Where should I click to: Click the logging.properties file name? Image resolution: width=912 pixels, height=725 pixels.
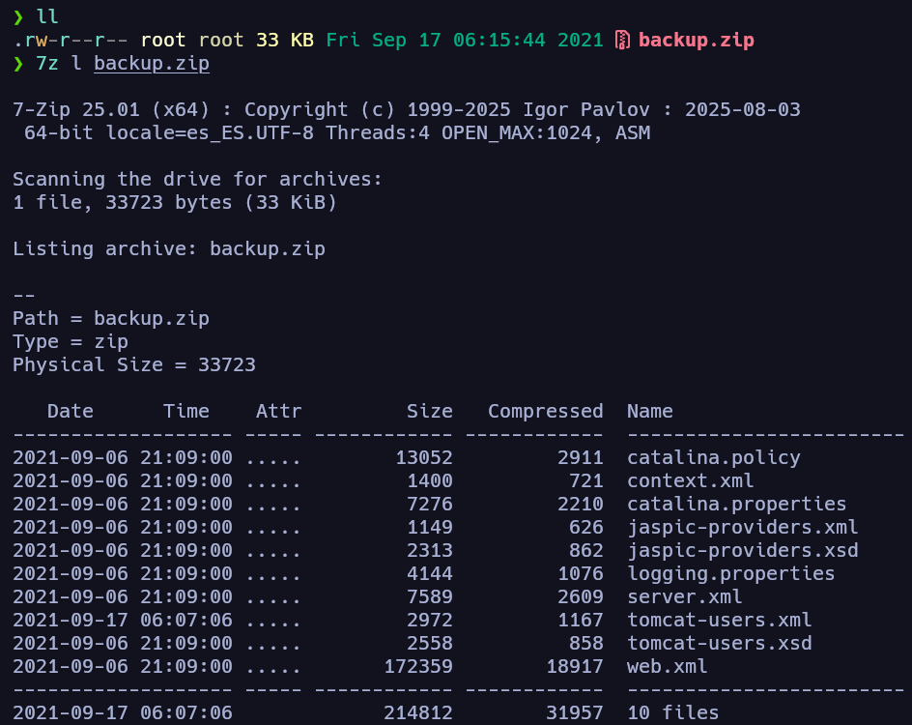(x=731, y=573)
